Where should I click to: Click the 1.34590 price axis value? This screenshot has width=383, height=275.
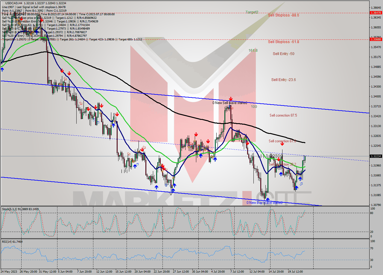click(x=376, y=77)
